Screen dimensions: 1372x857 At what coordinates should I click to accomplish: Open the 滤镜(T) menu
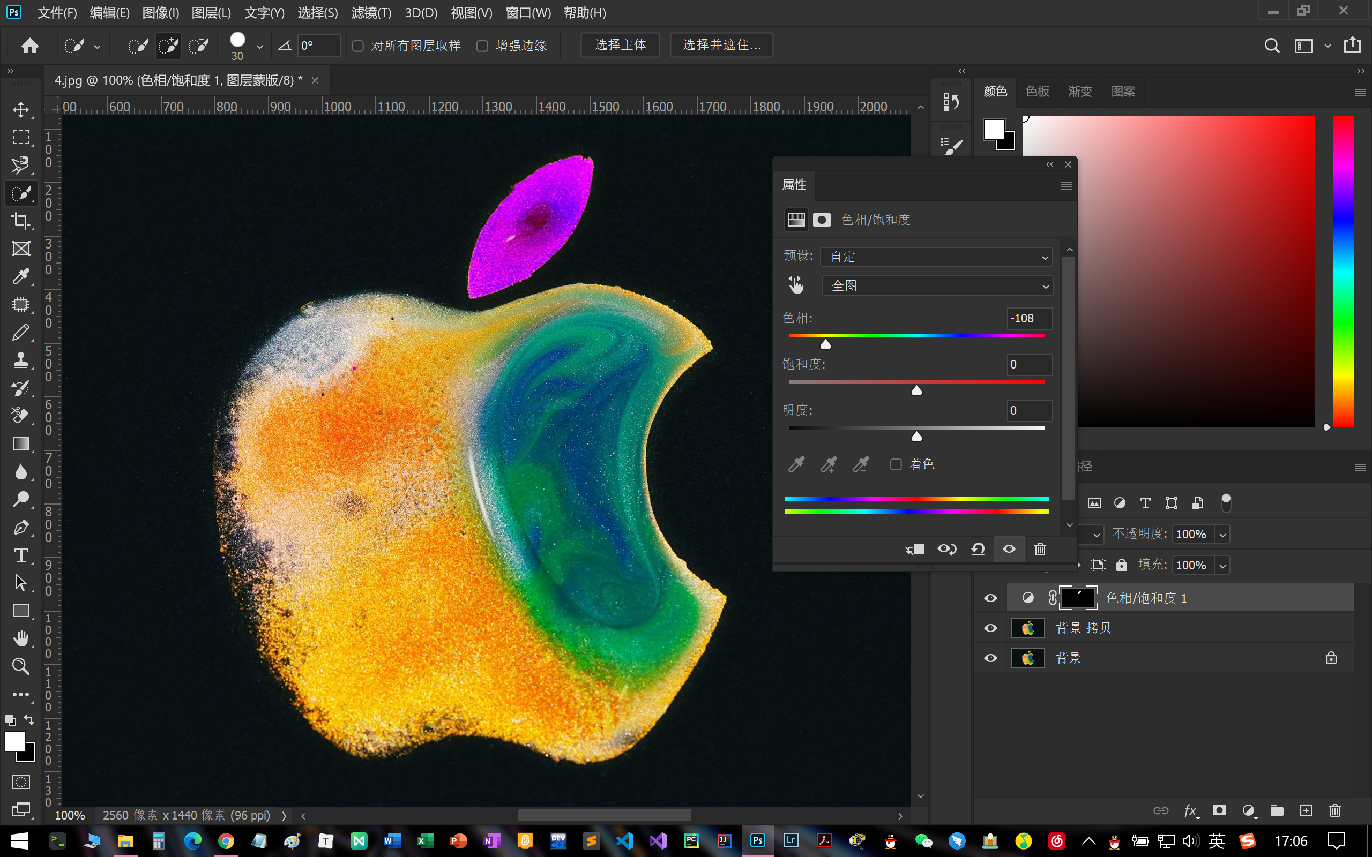[x=371, y=12]
